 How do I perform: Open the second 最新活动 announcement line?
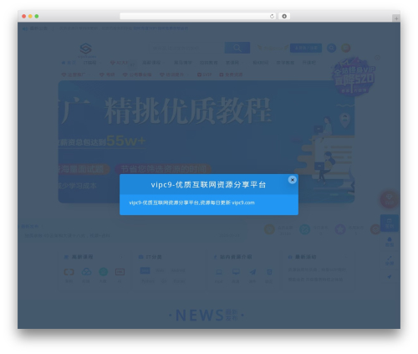point(315,280)
